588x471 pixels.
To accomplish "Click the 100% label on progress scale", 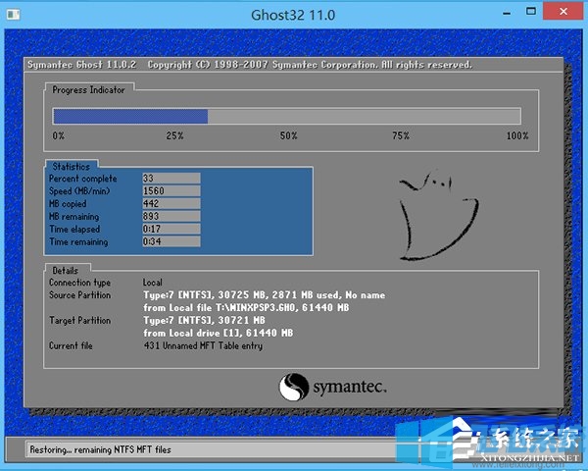I will 516,136.
